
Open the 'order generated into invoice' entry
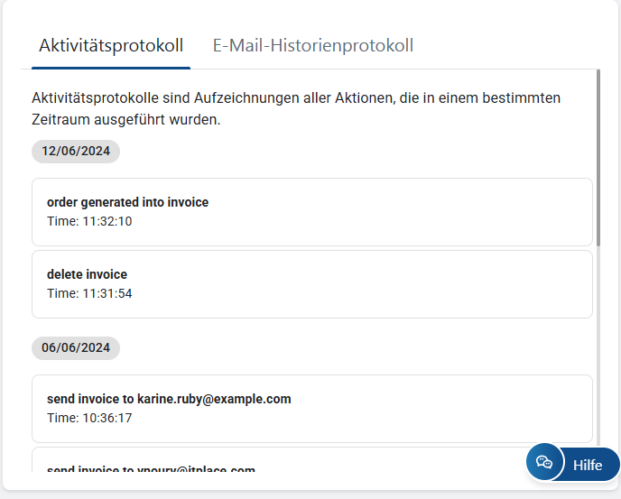pos(127,202)
